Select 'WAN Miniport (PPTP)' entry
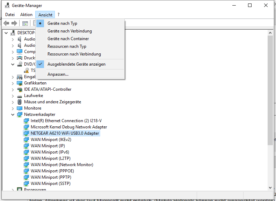Image resolution: width=276 pixels, height=201 pixels. pyautogui.click(x=51, y=177)
